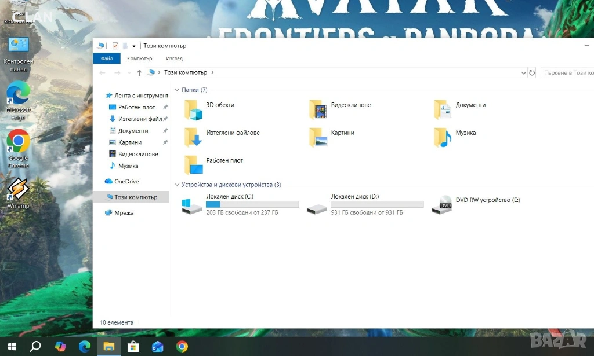Screen dimensions: 594x356
Task: Unpin Документи from quick access
Action: point(165,131)
